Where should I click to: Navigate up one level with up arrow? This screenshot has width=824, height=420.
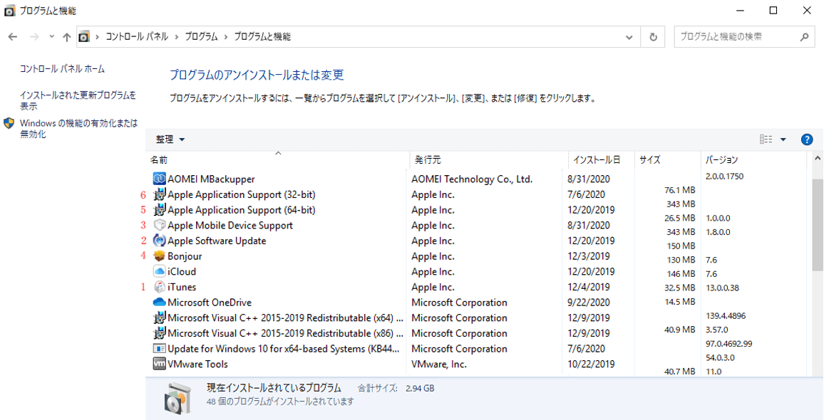coord(67,37)
